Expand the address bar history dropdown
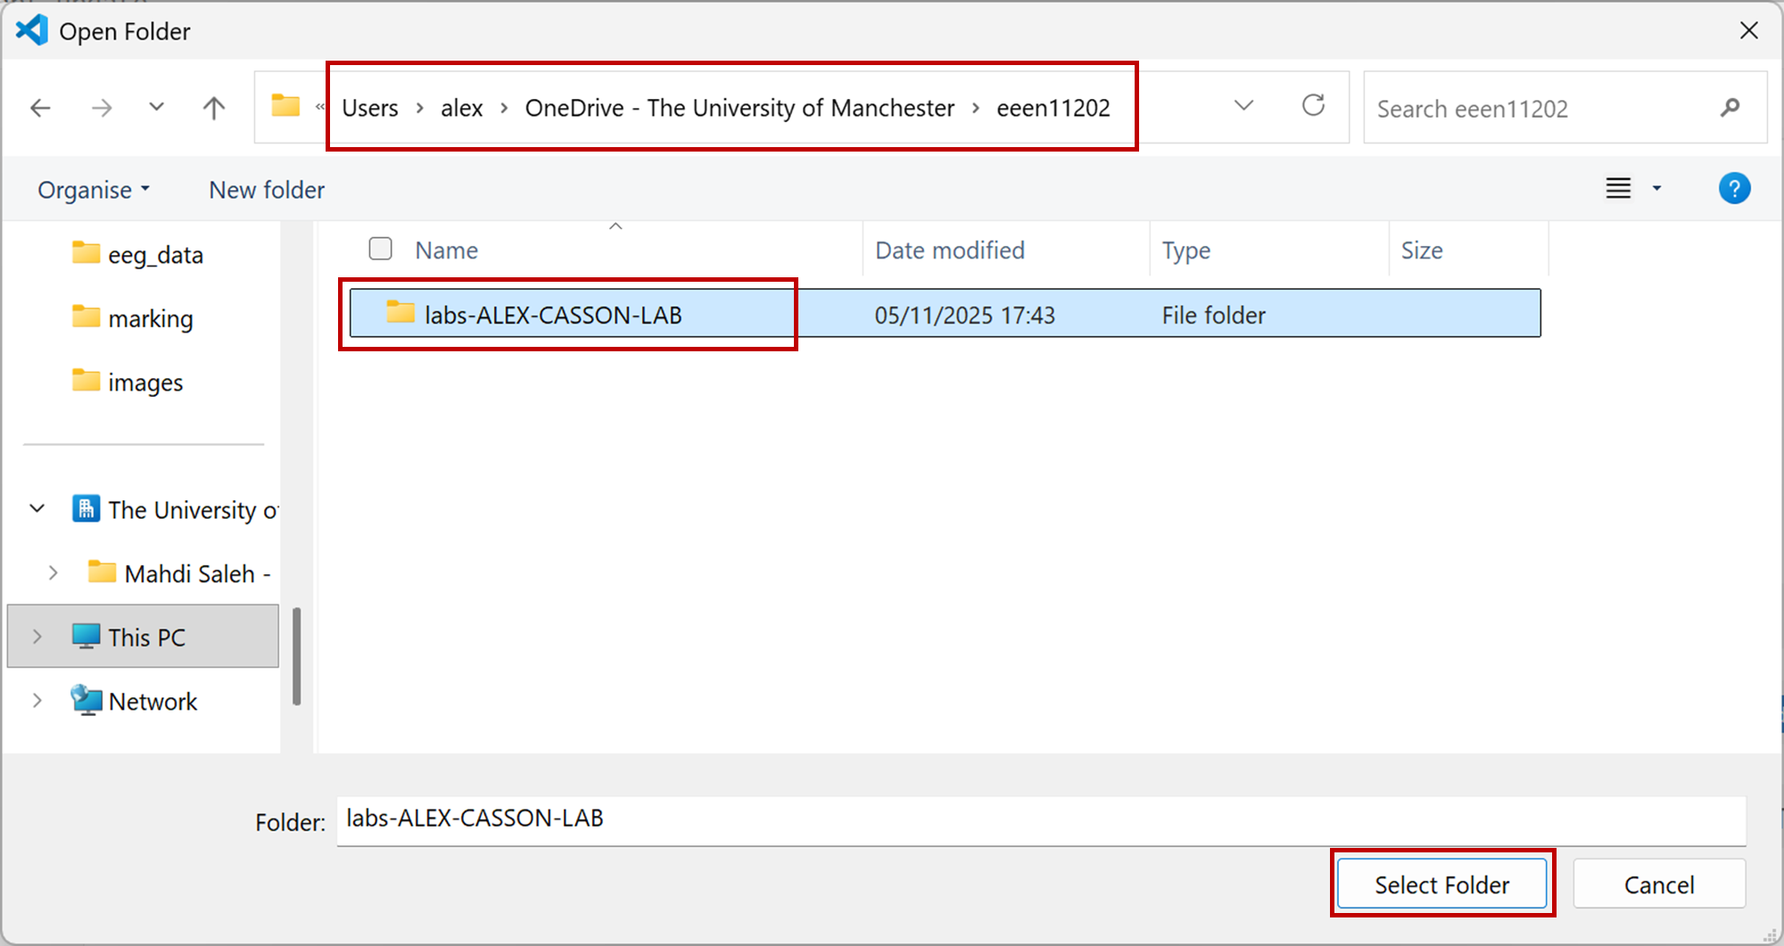The image size is (1784, 946). 1243,106
